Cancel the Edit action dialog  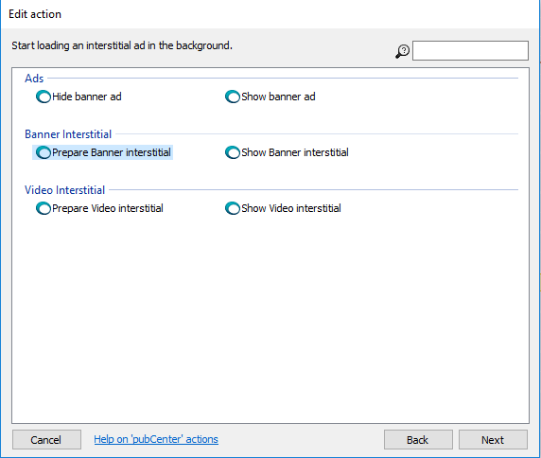click(x=46, y=440)
